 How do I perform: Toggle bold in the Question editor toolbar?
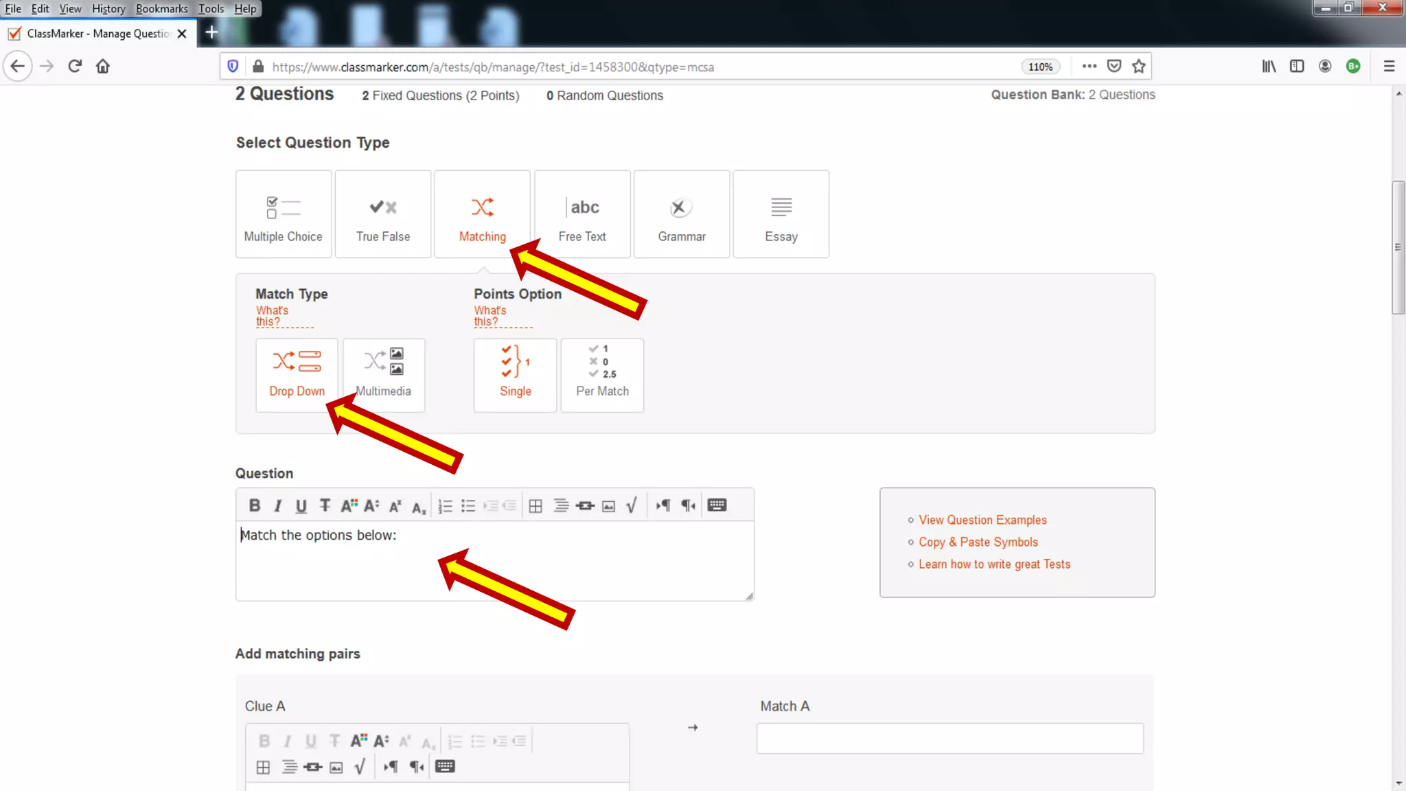point(255,505)
